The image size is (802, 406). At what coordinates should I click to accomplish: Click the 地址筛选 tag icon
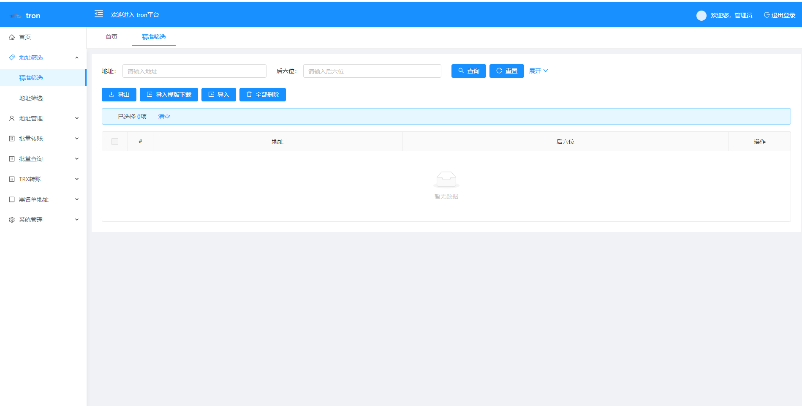pos(12,57)
